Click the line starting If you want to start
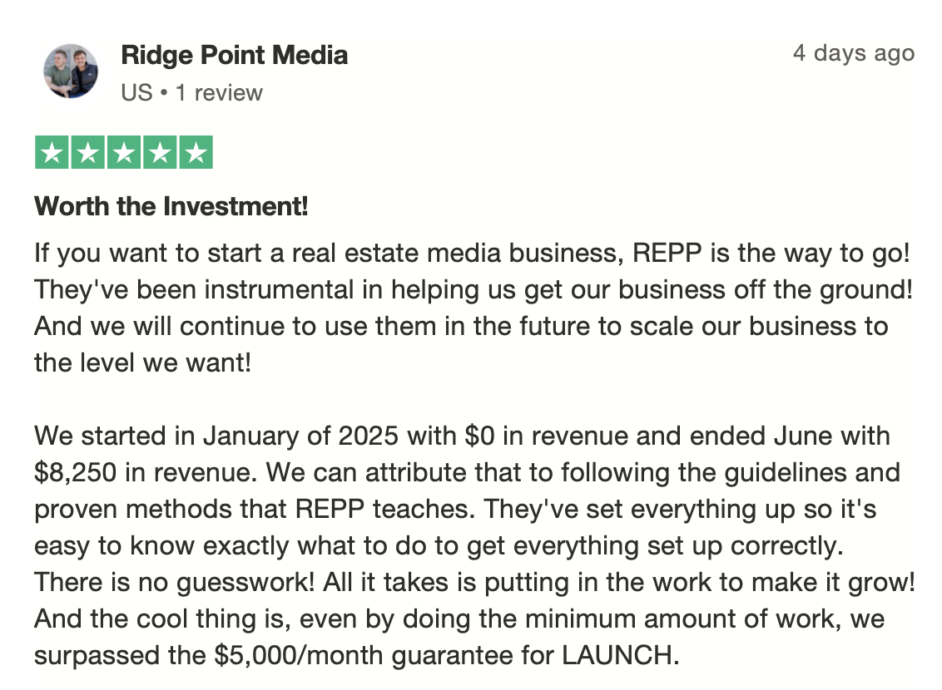The image size is (942, 690). [x=472, y=254]
